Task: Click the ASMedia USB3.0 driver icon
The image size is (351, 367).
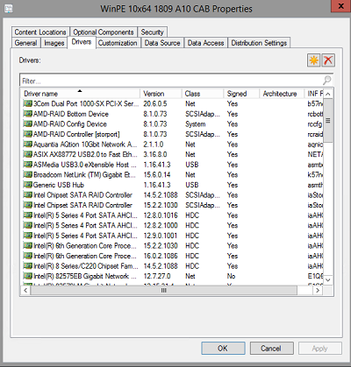Action: pos(27,165)
